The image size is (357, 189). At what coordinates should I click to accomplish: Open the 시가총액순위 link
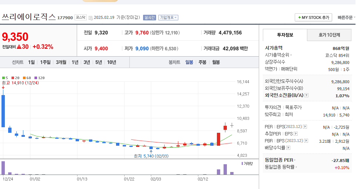[x=277, y=55]
